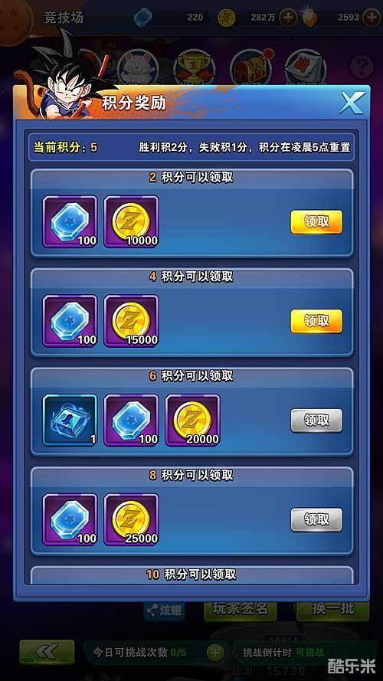Image resolution: width=383 pixels, height=681 pixels.
Task: Tap the 20000 Z-coin reward icon
Action: tap(192, 421)
